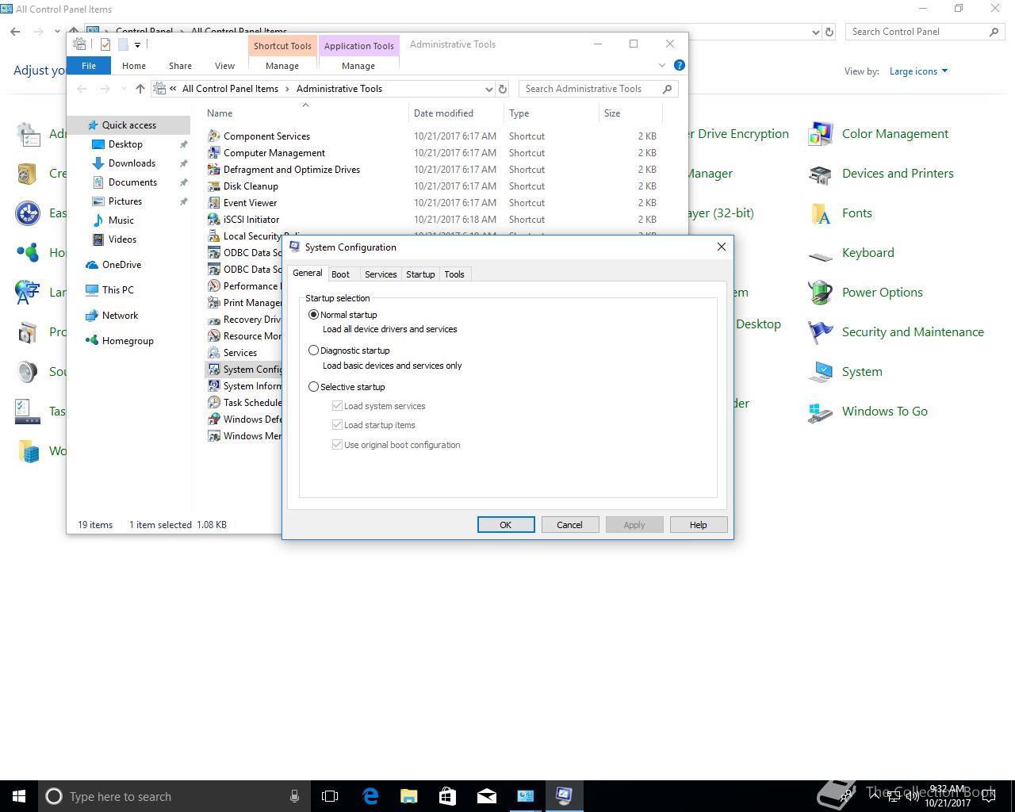
Task: Switch to the Services tab
Action: coord(381,274)
